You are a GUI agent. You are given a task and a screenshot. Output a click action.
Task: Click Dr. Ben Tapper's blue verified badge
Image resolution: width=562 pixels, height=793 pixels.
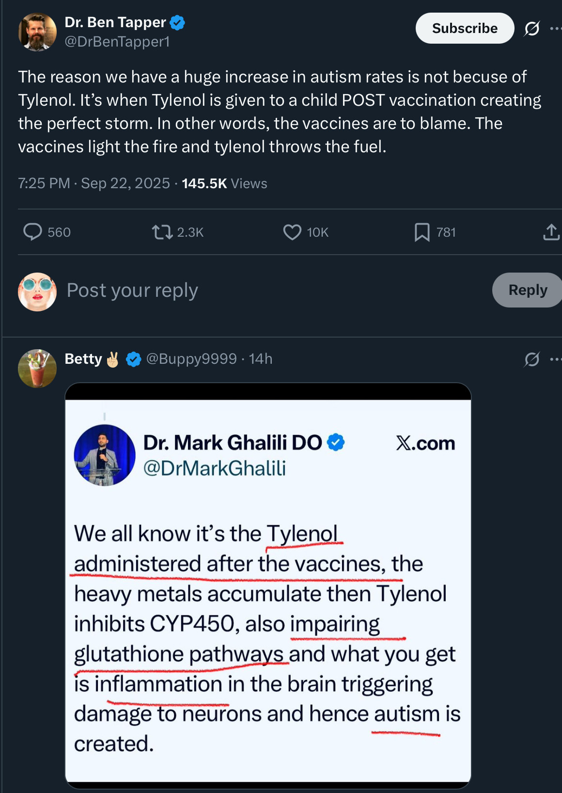(178, 22)
